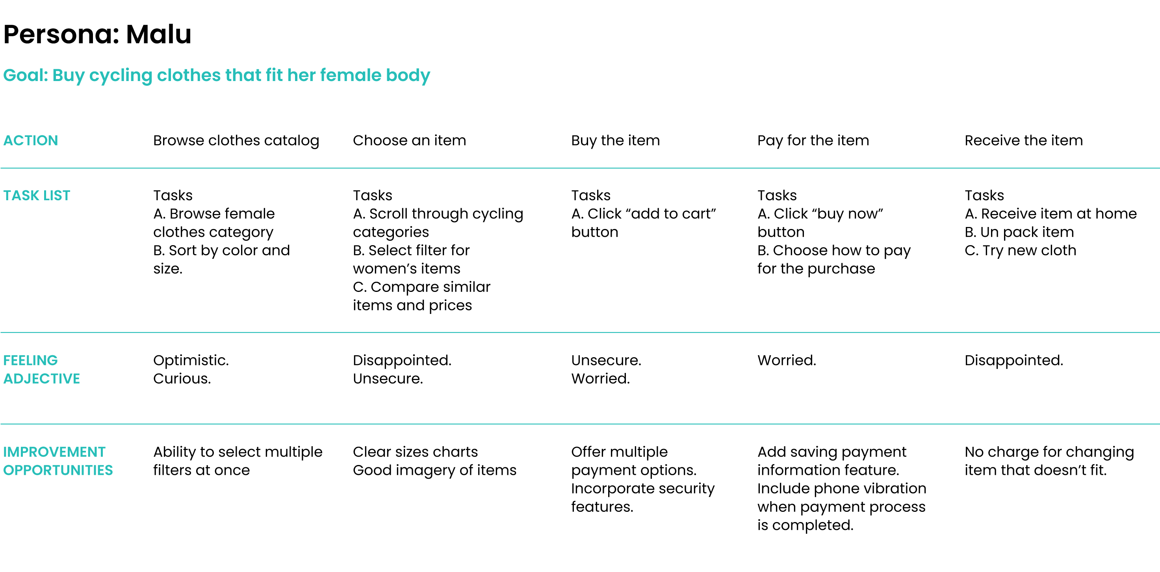Select the "Compare similar items and prices" task
The width and height of the screenshot is (1160, 572).
421,296
